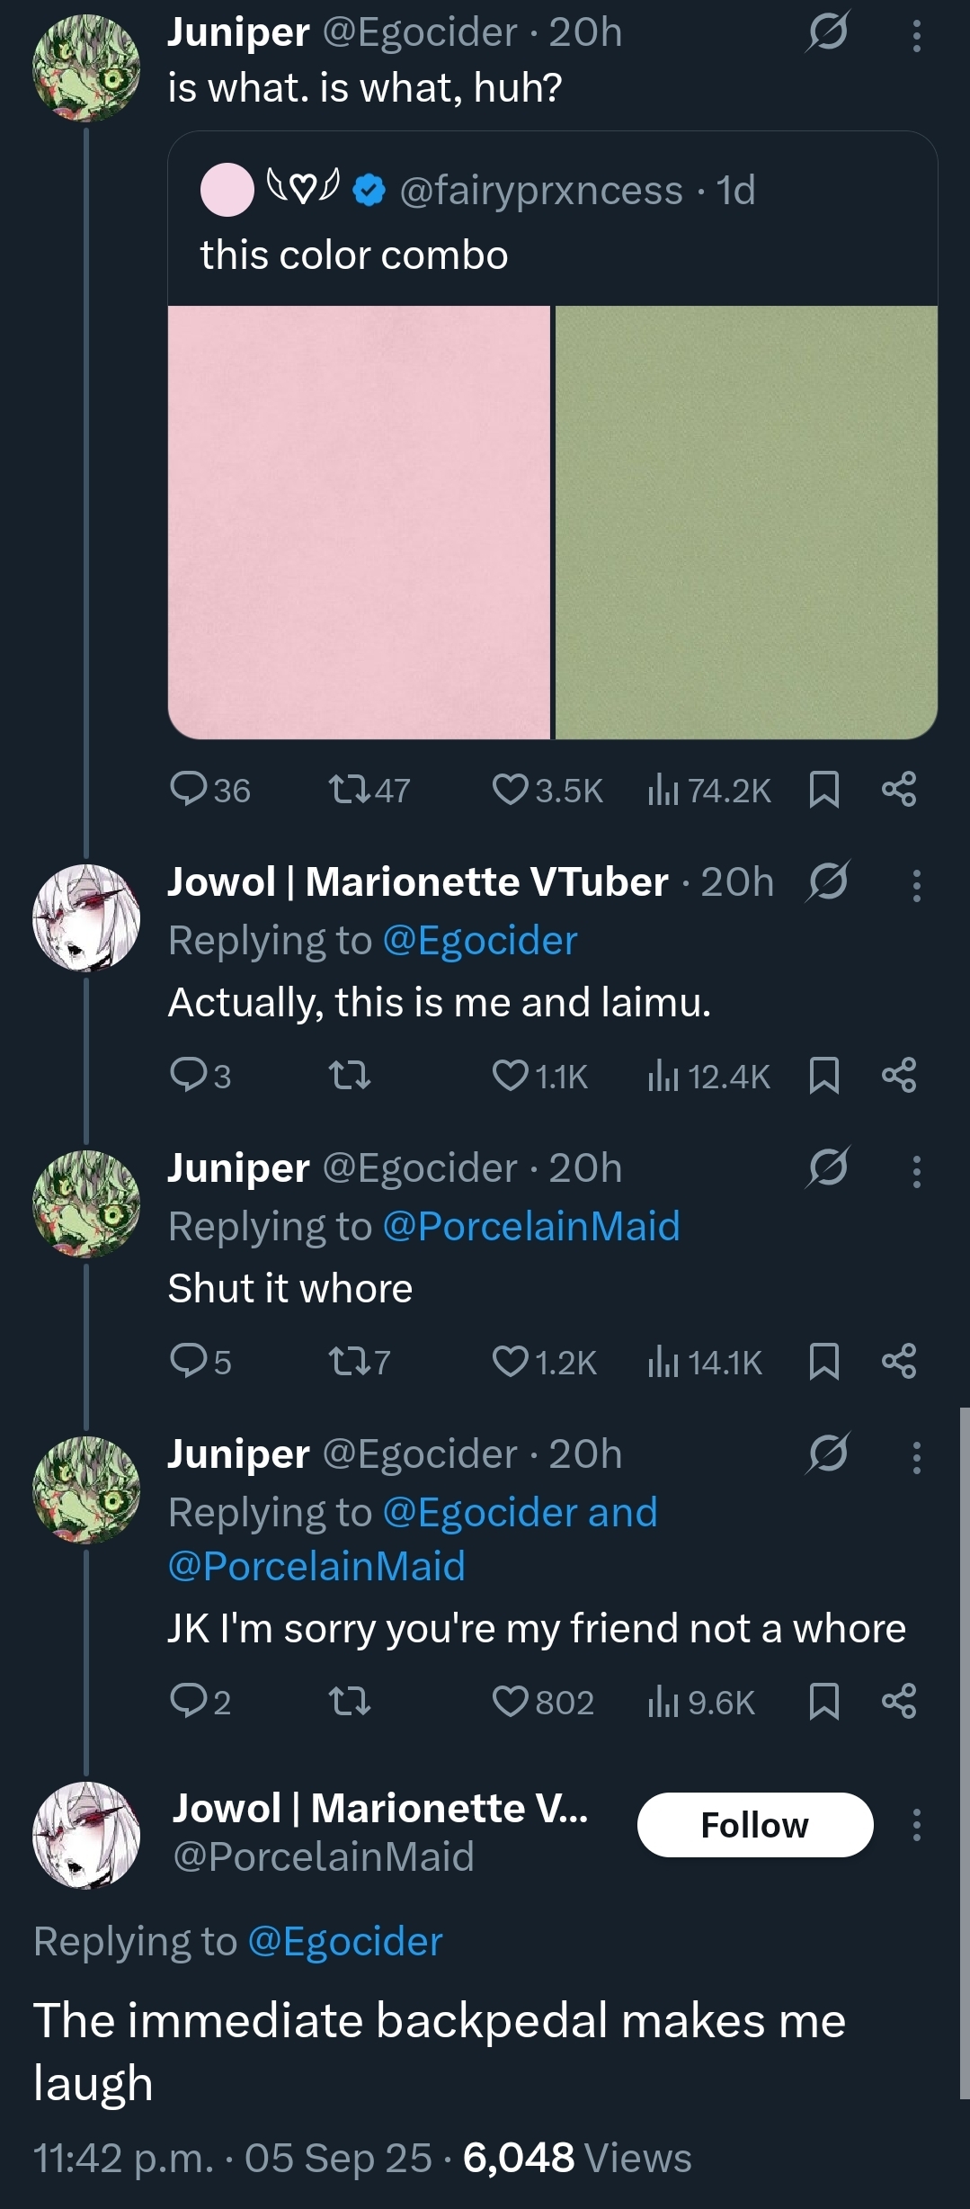Open @Egocider link under Jowol's first reply
Viewport: 970px width, 2209px height.
[x=480, y=941]
